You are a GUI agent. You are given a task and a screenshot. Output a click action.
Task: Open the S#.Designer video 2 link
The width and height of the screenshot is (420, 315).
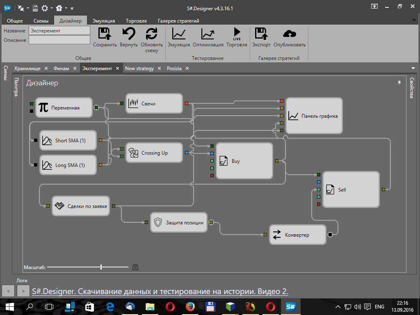click(160, 291)
